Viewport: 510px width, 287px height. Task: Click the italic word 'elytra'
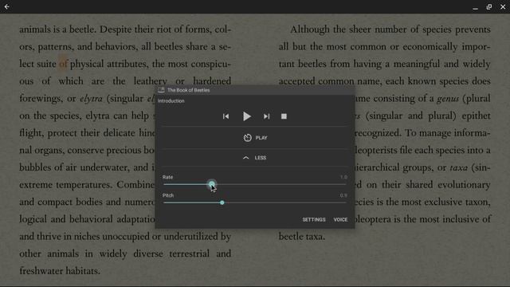point(91,98)
